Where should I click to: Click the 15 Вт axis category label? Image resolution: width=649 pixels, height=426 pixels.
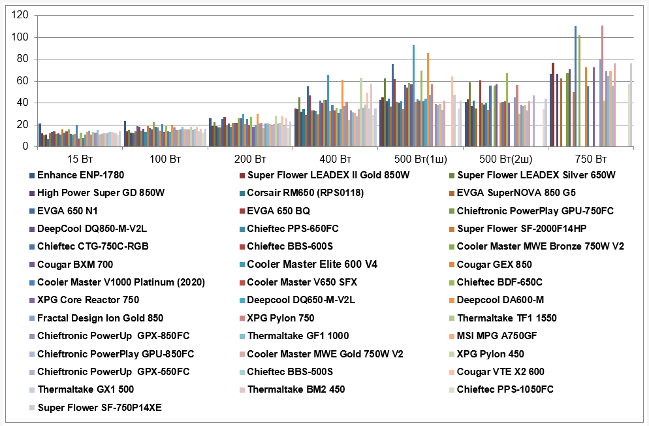tap(80, 159)
